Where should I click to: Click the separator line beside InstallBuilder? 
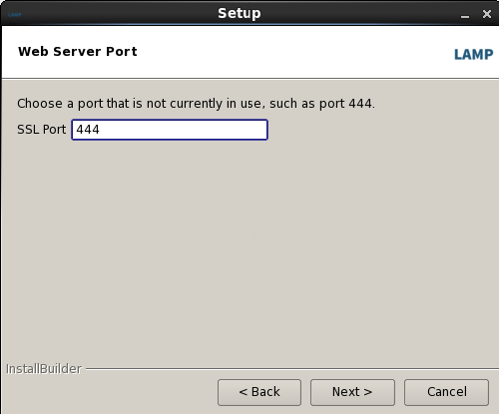click(x=292, y=369)
